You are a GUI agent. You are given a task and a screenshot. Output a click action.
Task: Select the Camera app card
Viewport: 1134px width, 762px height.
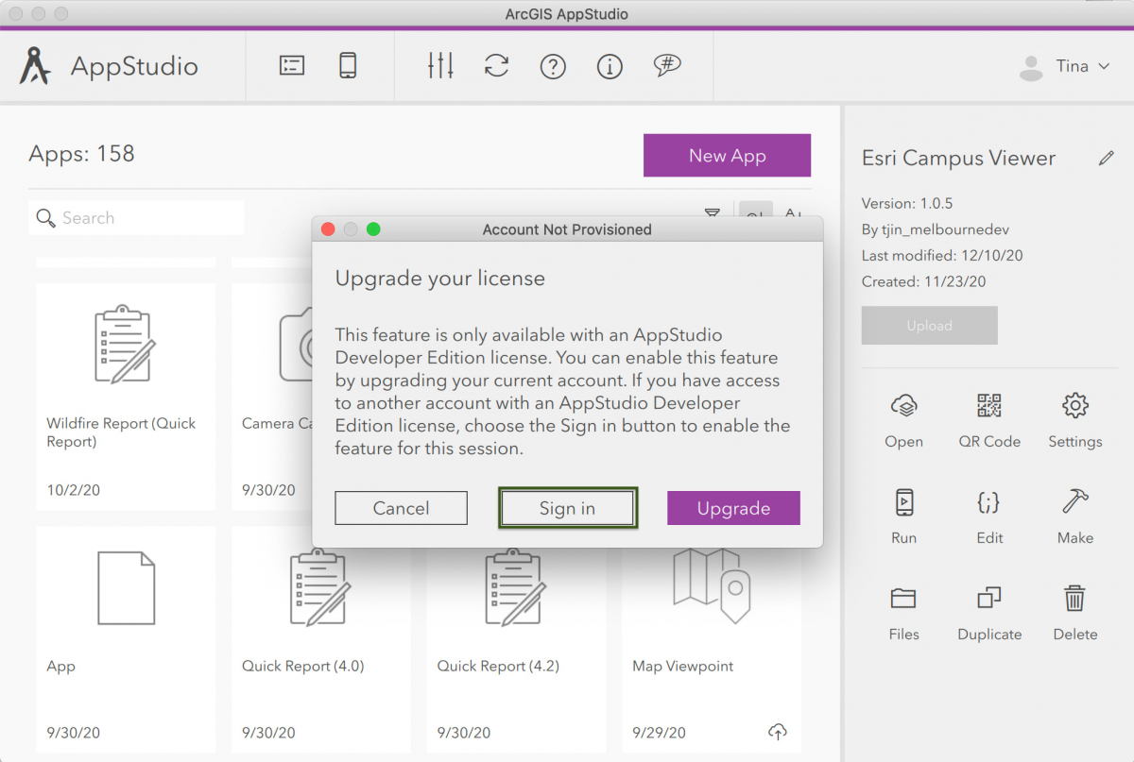point(271,397)
